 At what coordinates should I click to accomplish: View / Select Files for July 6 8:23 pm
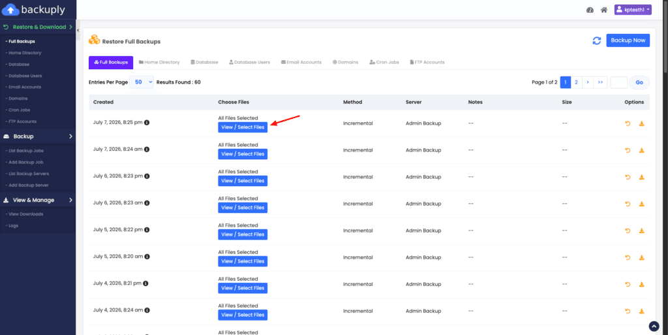[243, 181]
